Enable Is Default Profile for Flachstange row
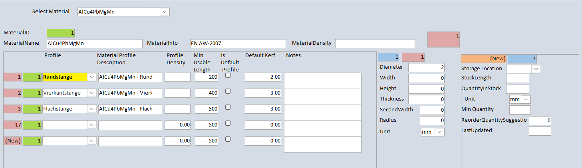Viewport: 582px width, 168px height. [x=228, y=107]
